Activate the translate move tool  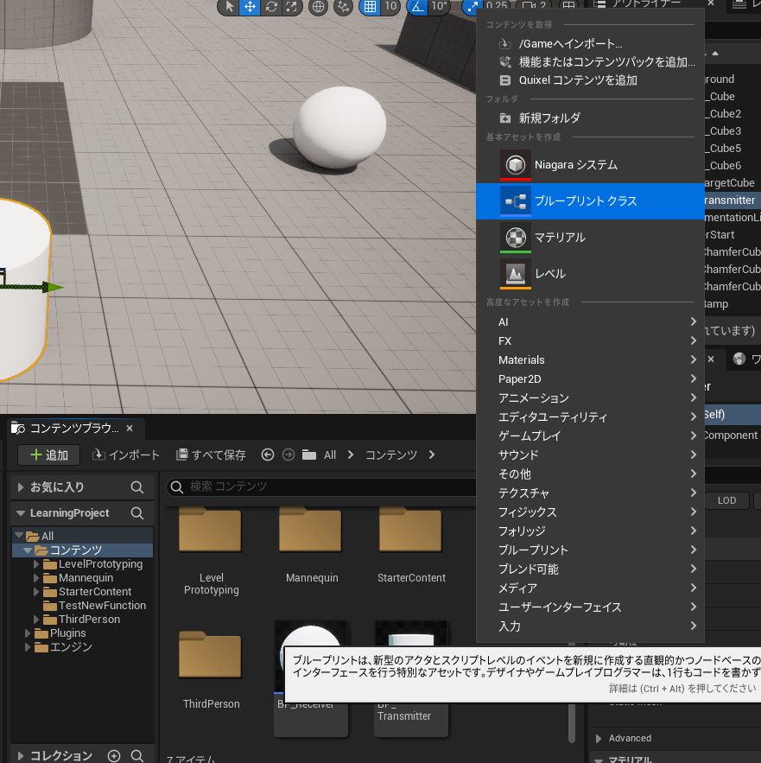point(250,6)
